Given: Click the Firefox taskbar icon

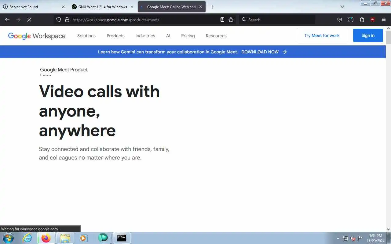Looking at the screenshot, I should [46, 238].
